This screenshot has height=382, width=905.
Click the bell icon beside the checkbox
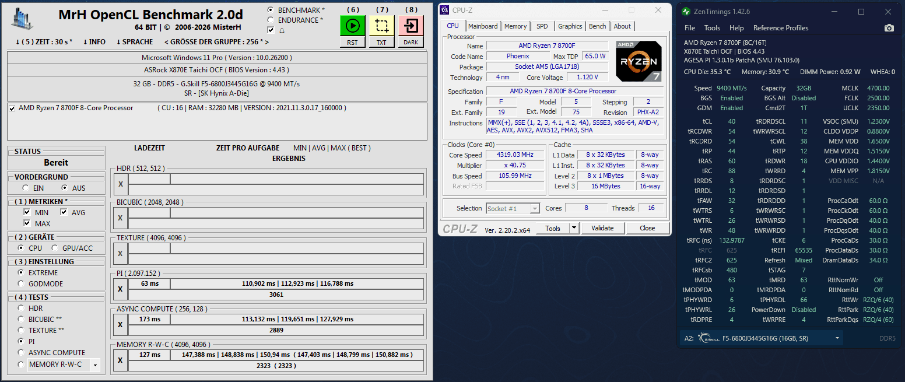tap(282, 30)
